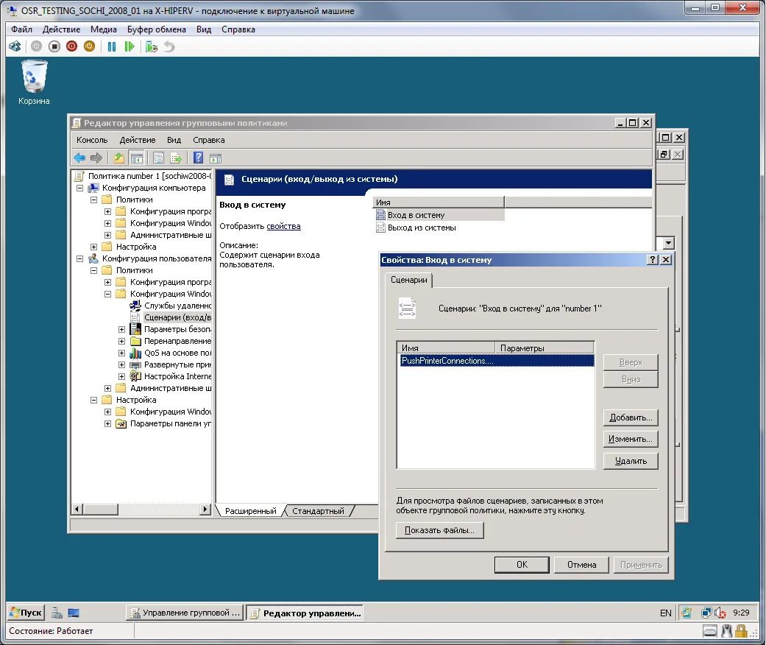
Task: Open Медиа menu
Action: coord(104,29)
